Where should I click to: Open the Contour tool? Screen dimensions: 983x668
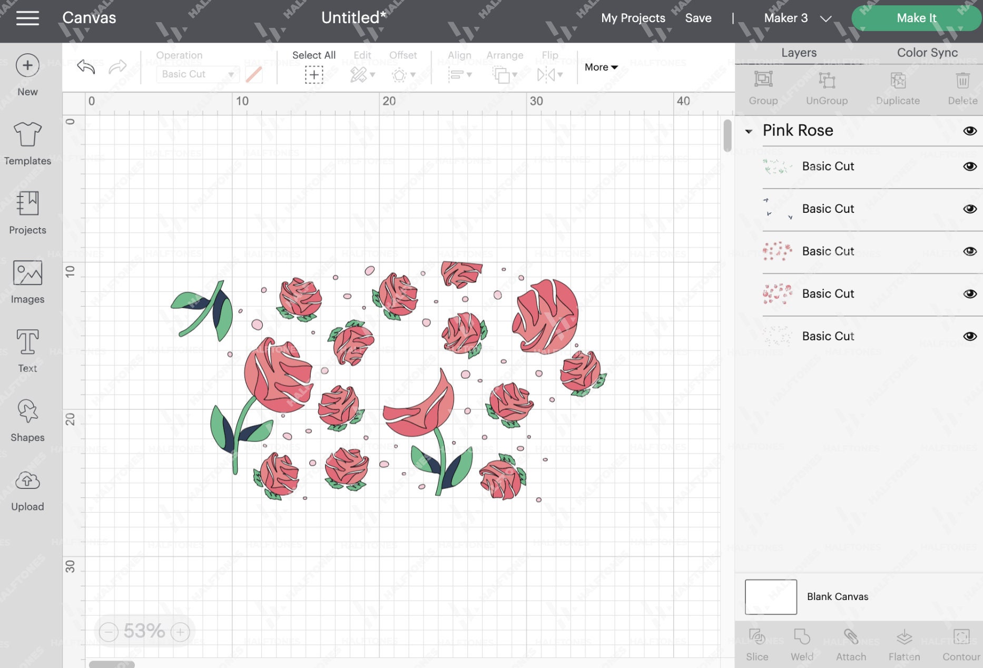tap(961, 645)
